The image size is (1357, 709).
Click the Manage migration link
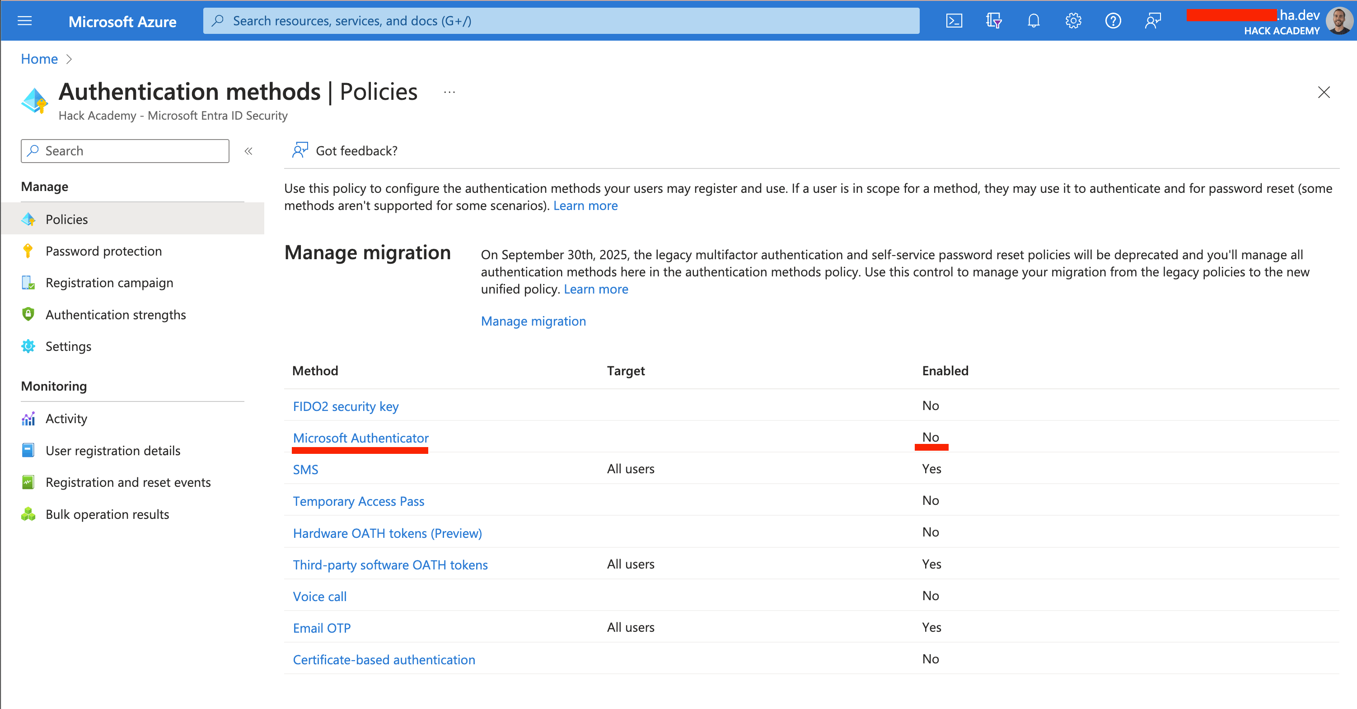point(533,321)
